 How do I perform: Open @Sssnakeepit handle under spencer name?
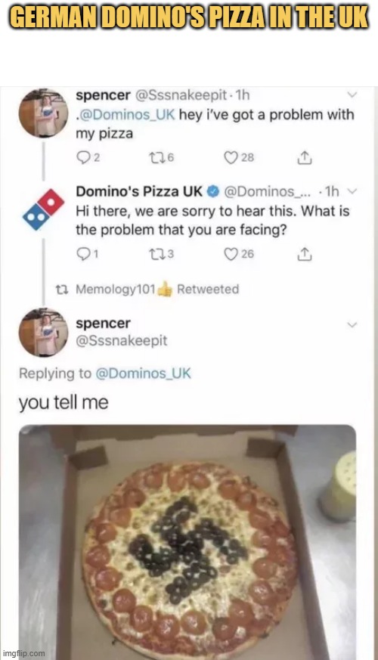(x=121, y=340)
